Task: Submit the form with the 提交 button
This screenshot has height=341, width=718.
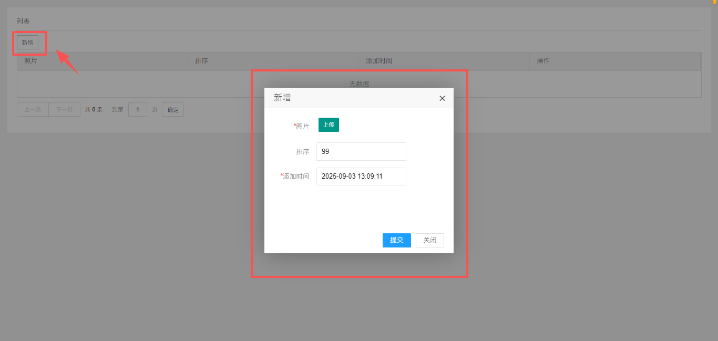Action: [x=396, y=240]
